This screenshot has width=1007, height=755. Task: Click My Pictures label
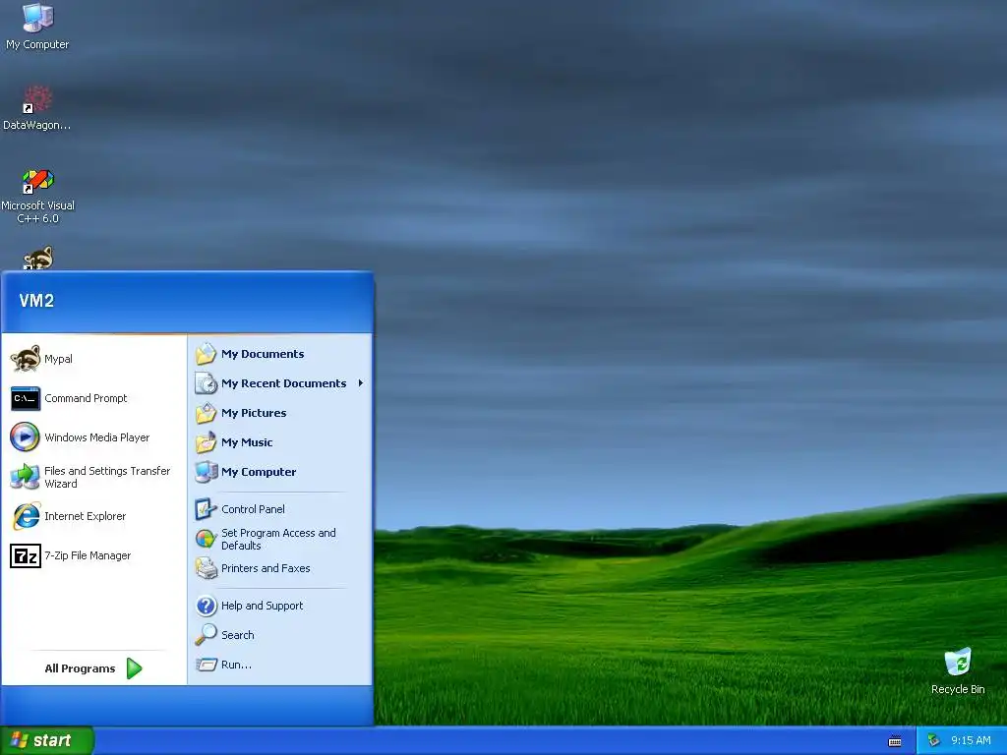(x=254, y=413)
